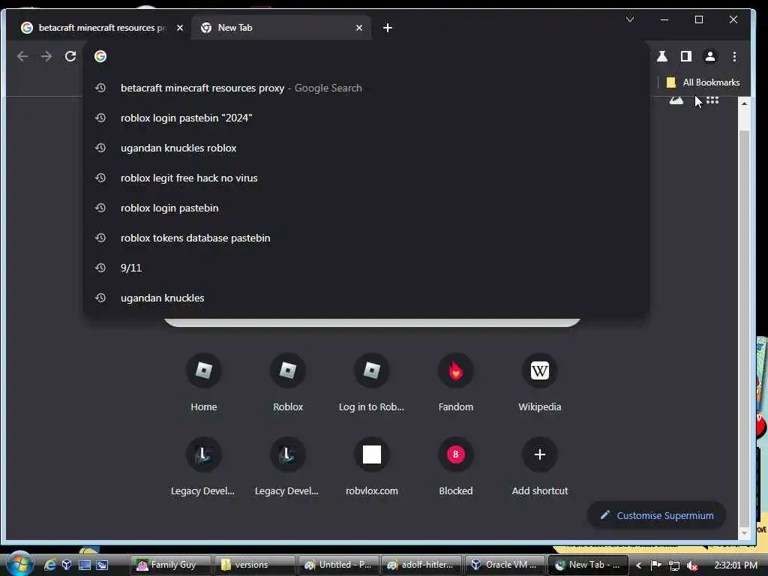
Task: Go back to previous page
Action: click(x=22, y=56)
